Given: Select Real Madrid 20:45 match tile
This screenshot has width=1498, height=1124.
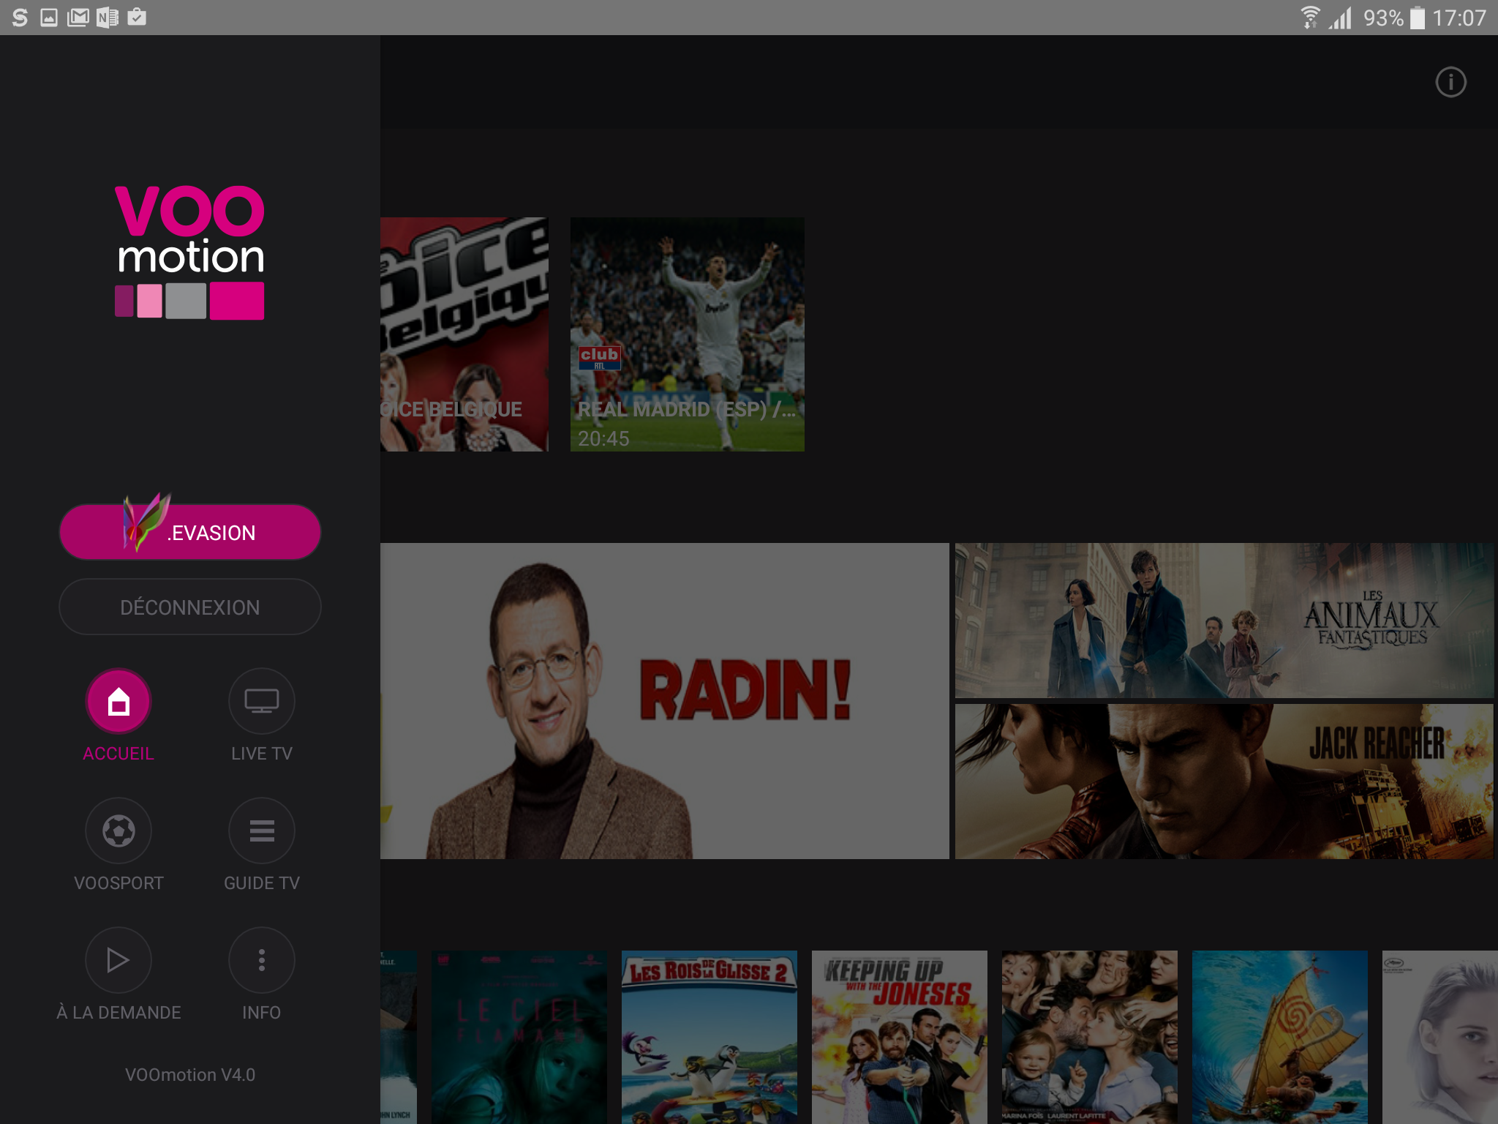Looking at the screenshot, I should [687, 334].
